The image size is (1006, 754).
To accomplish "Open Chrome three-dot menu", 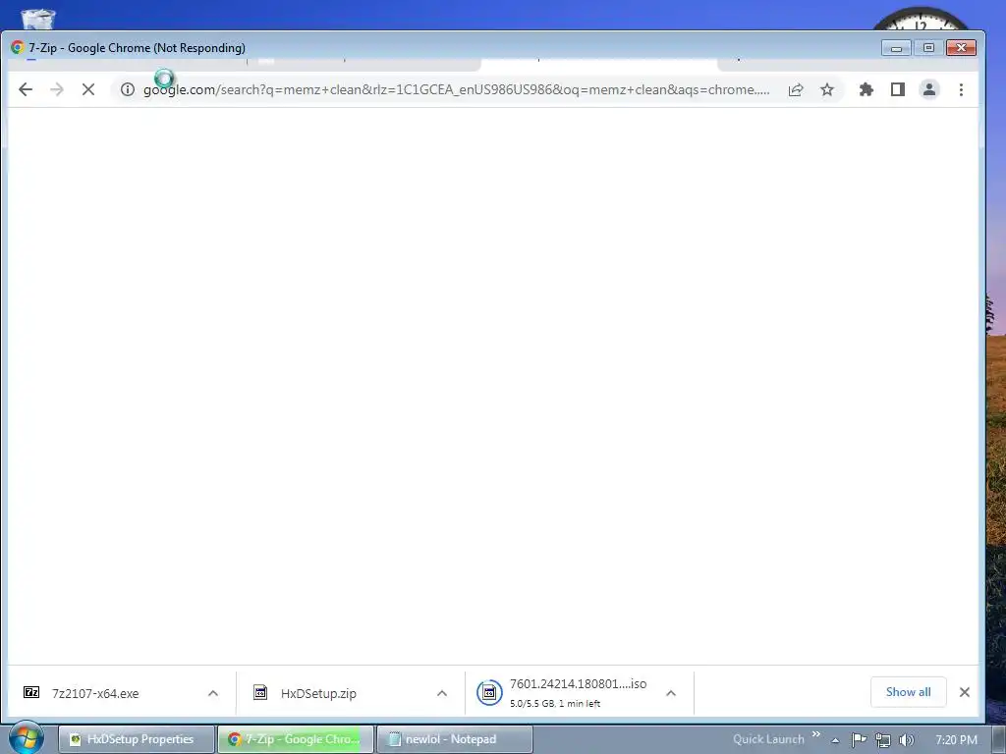I will pos(961,89).
